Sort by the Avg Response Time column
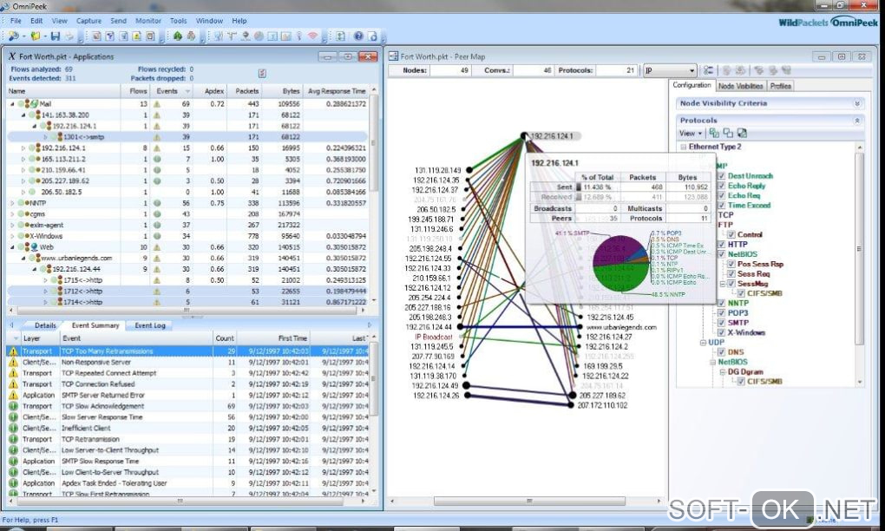Screen dimensions: 885x531 [x=337, y=91]
